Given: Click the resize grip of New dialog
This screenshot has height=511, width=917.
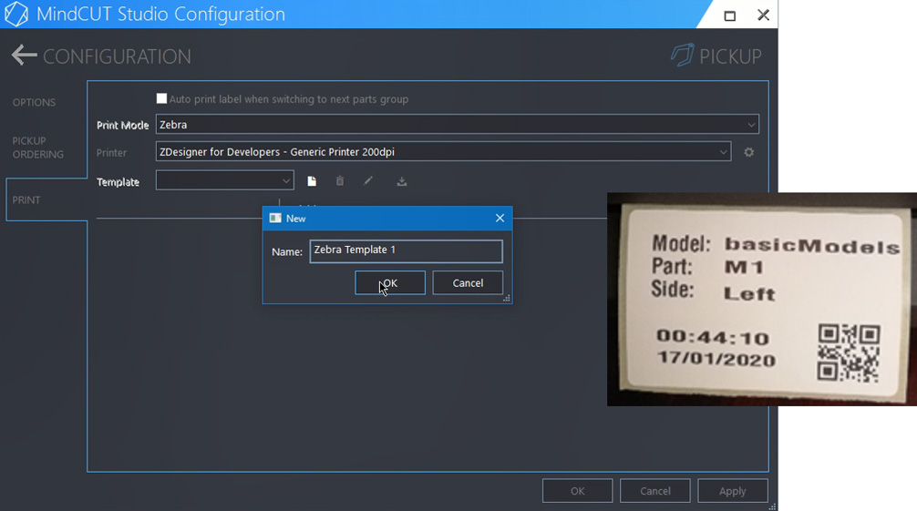Looking at the screenshot, I should (507, 298).
